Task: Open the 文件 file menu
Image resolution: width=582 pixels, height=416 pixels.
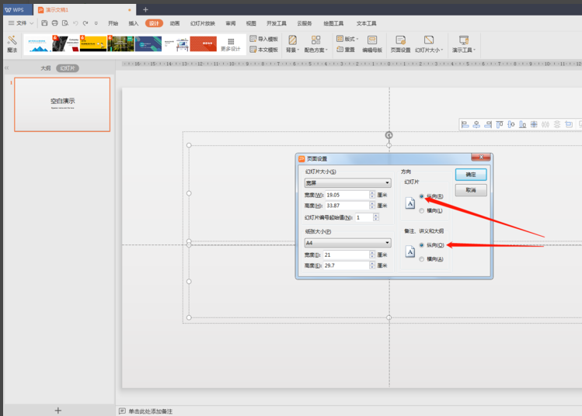Action: coord(21,23)
